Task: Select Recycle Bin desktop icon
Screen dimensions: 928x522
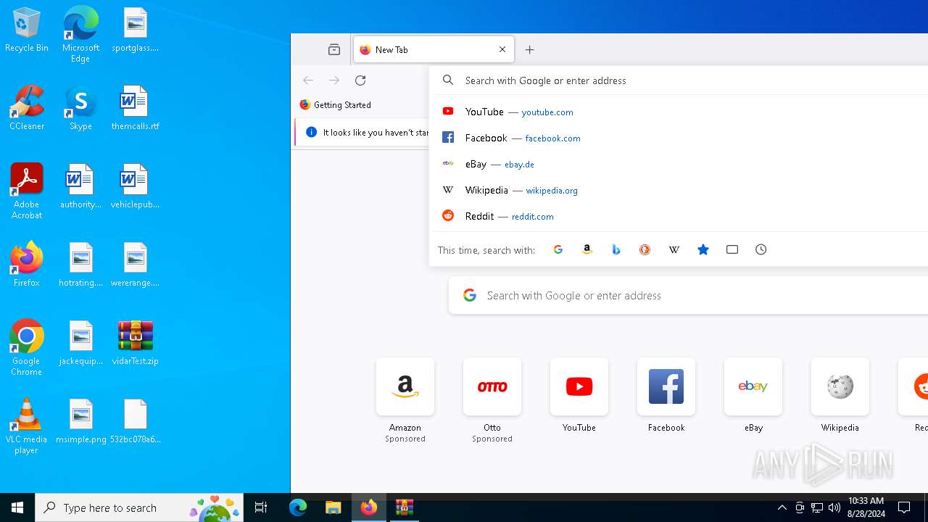Action: pyautogui.click(x=27, y=30)
